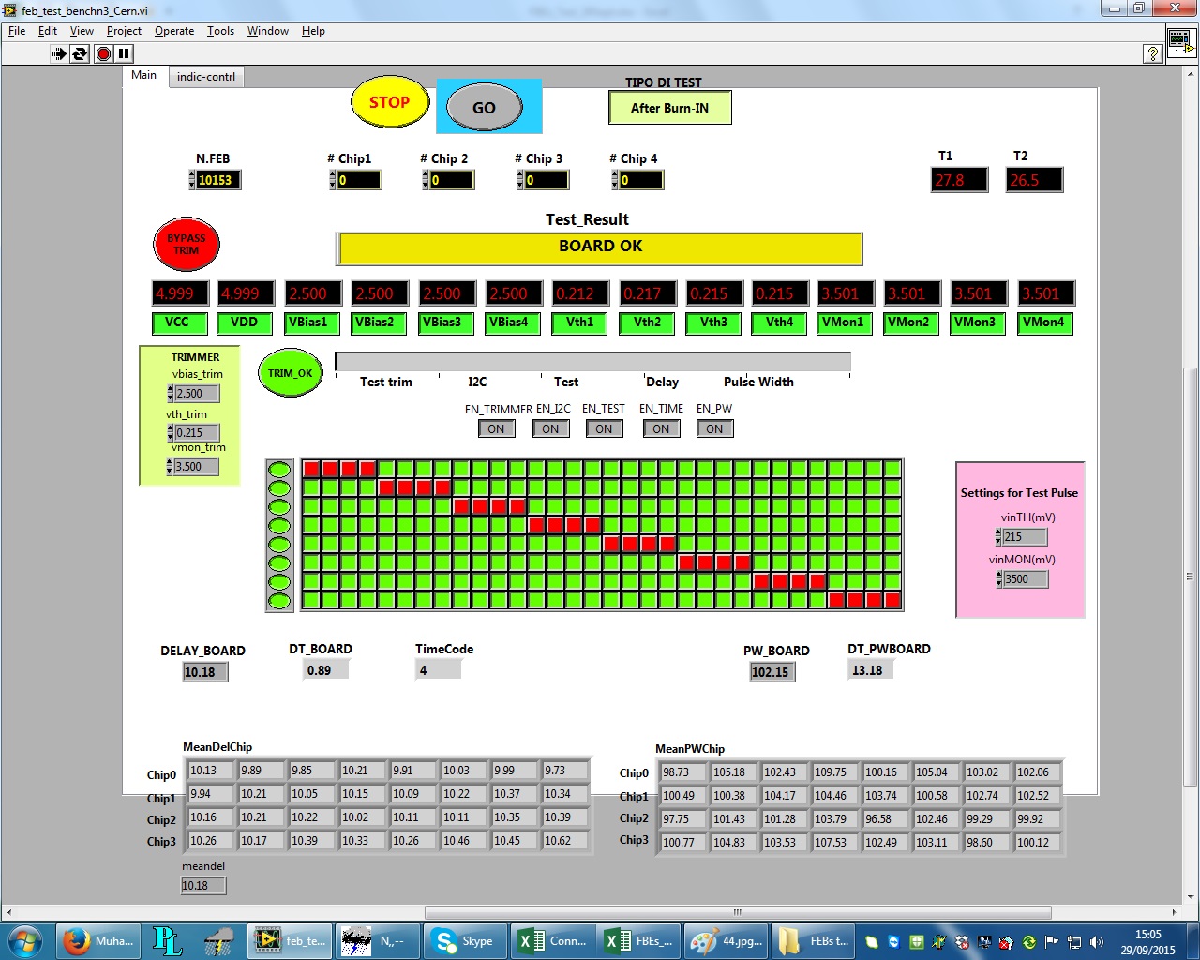Click the vinMON(mV) input field
Viewport: 1200px width, 960px height.
[1025, 579]
